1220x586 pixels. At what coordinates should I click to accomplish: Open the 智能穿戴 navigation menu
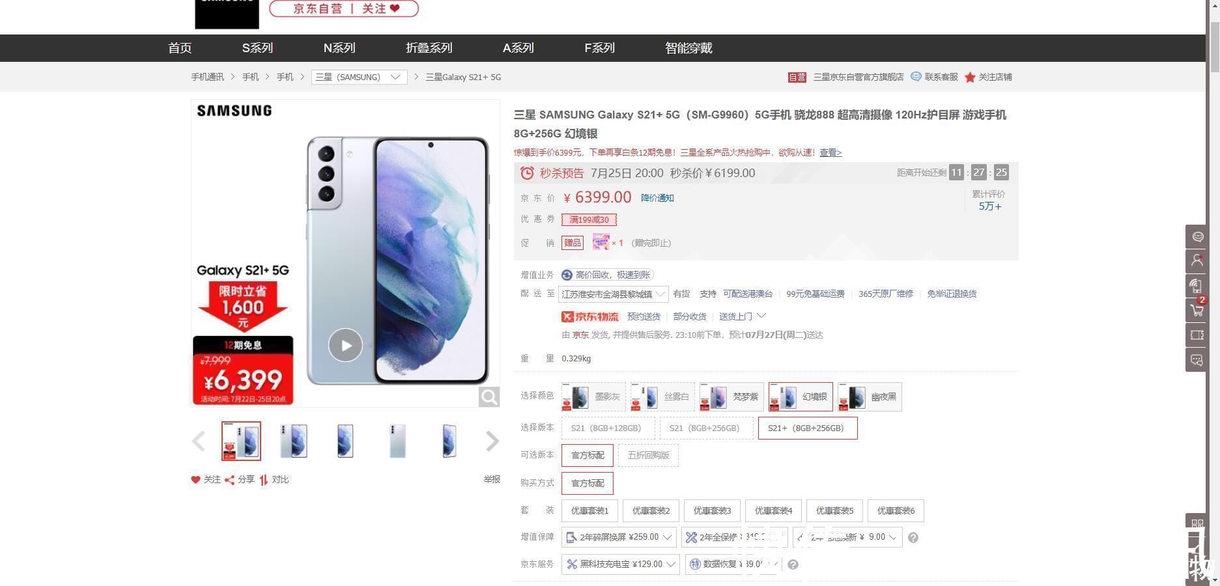point(688,48)
